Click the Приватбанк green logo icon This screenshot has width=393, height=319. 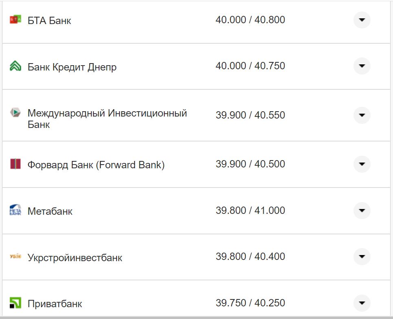coord(15,303)
